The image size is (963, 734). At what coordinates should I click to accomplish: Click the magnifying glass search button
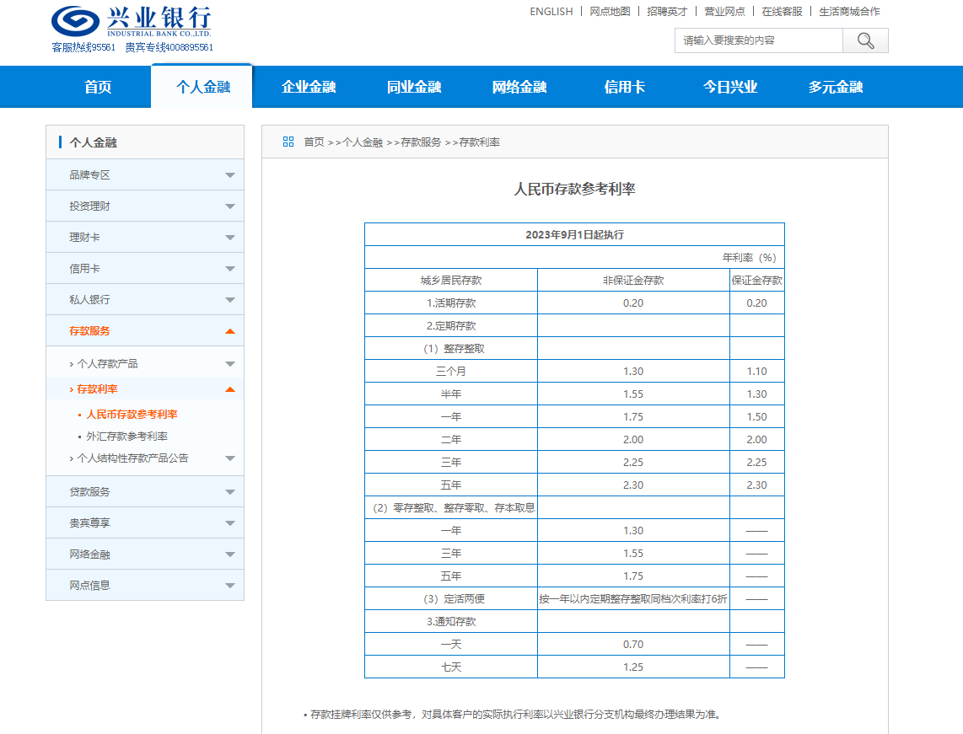click(x=865, y=40)
